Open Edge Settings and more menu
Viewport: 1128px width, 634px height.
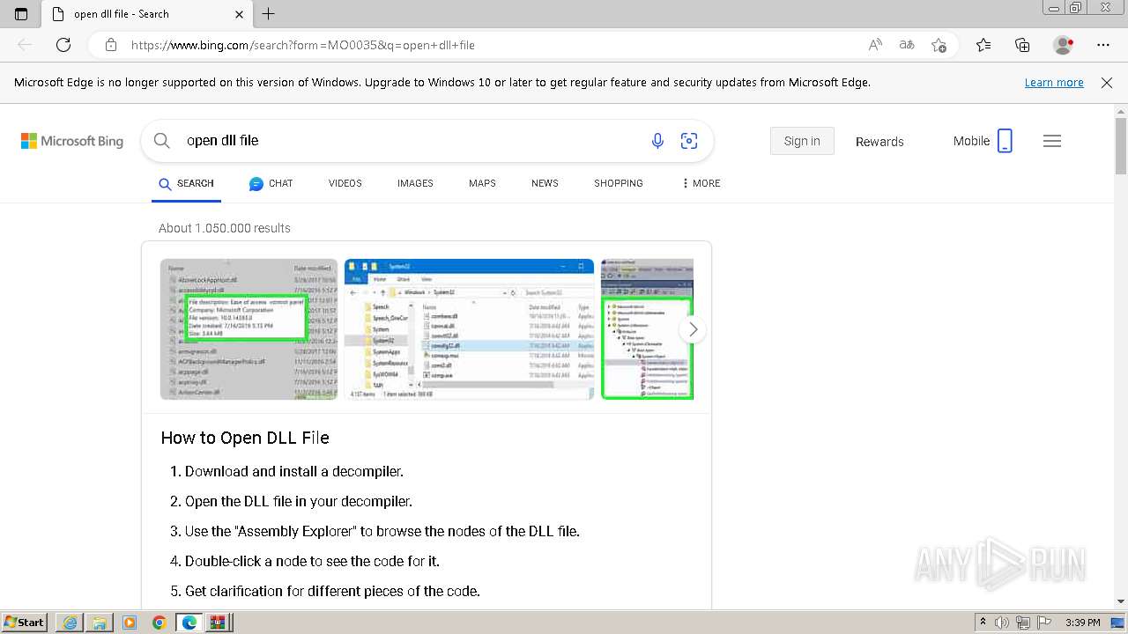tap(1103, 45)
